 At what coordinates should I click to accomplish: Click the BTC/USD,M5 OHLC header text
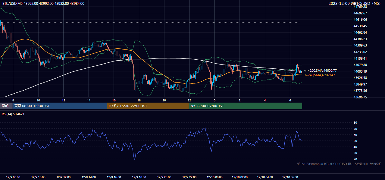(x=43, y=4)
